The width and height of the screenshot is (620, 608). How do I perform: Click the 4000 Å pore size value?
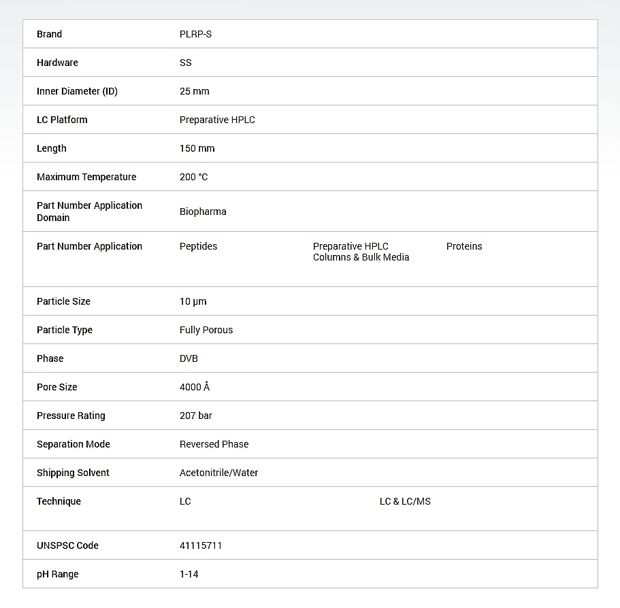point(194,387)
